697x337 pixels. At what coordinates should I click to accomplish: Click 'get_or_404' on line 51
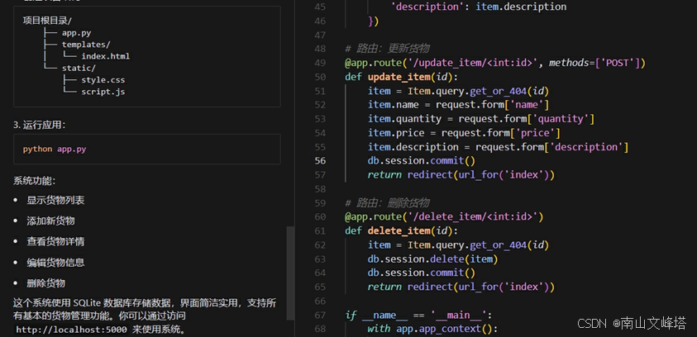(x=498, y=91)
